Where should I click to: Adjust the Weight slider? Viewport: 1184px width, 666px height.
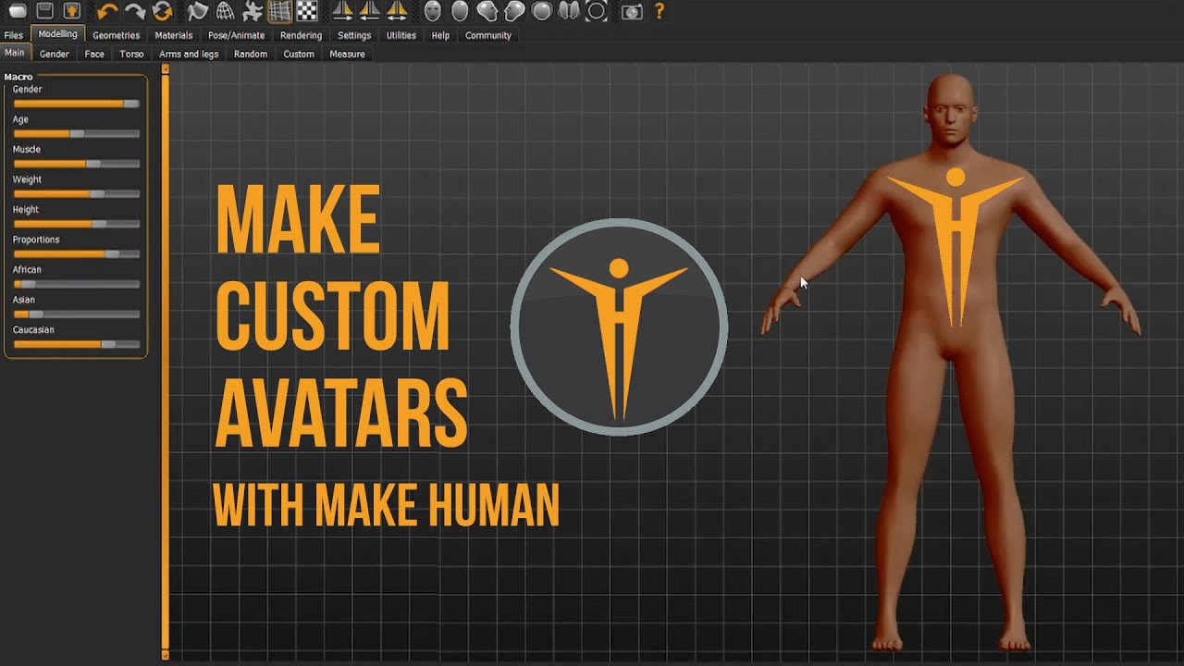pyautogui.click(x=76, y=193)
